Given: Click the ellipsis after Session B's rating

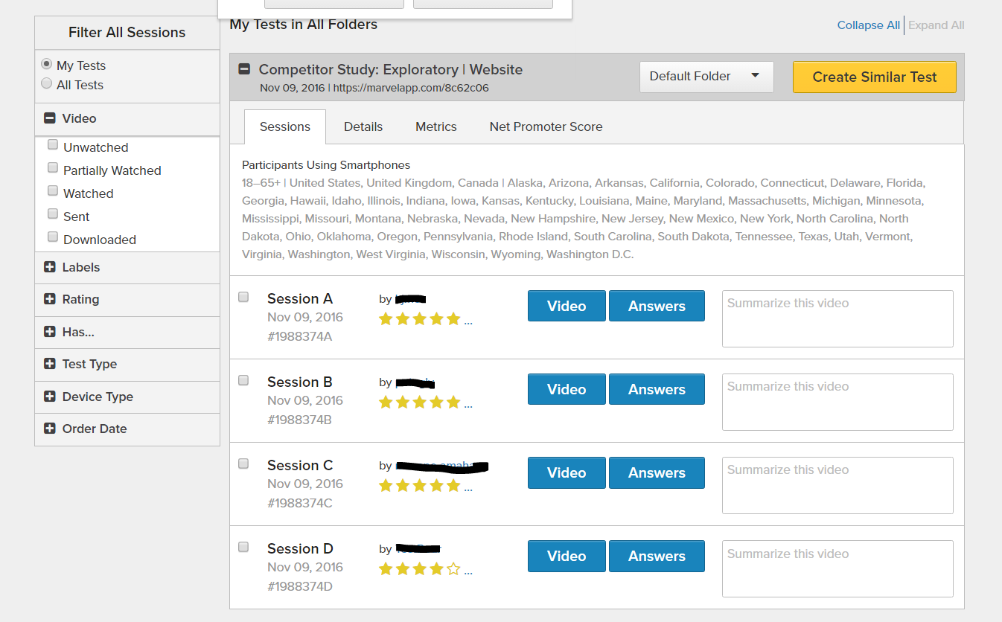Looking at the screenshot, I should coord(468,407).
